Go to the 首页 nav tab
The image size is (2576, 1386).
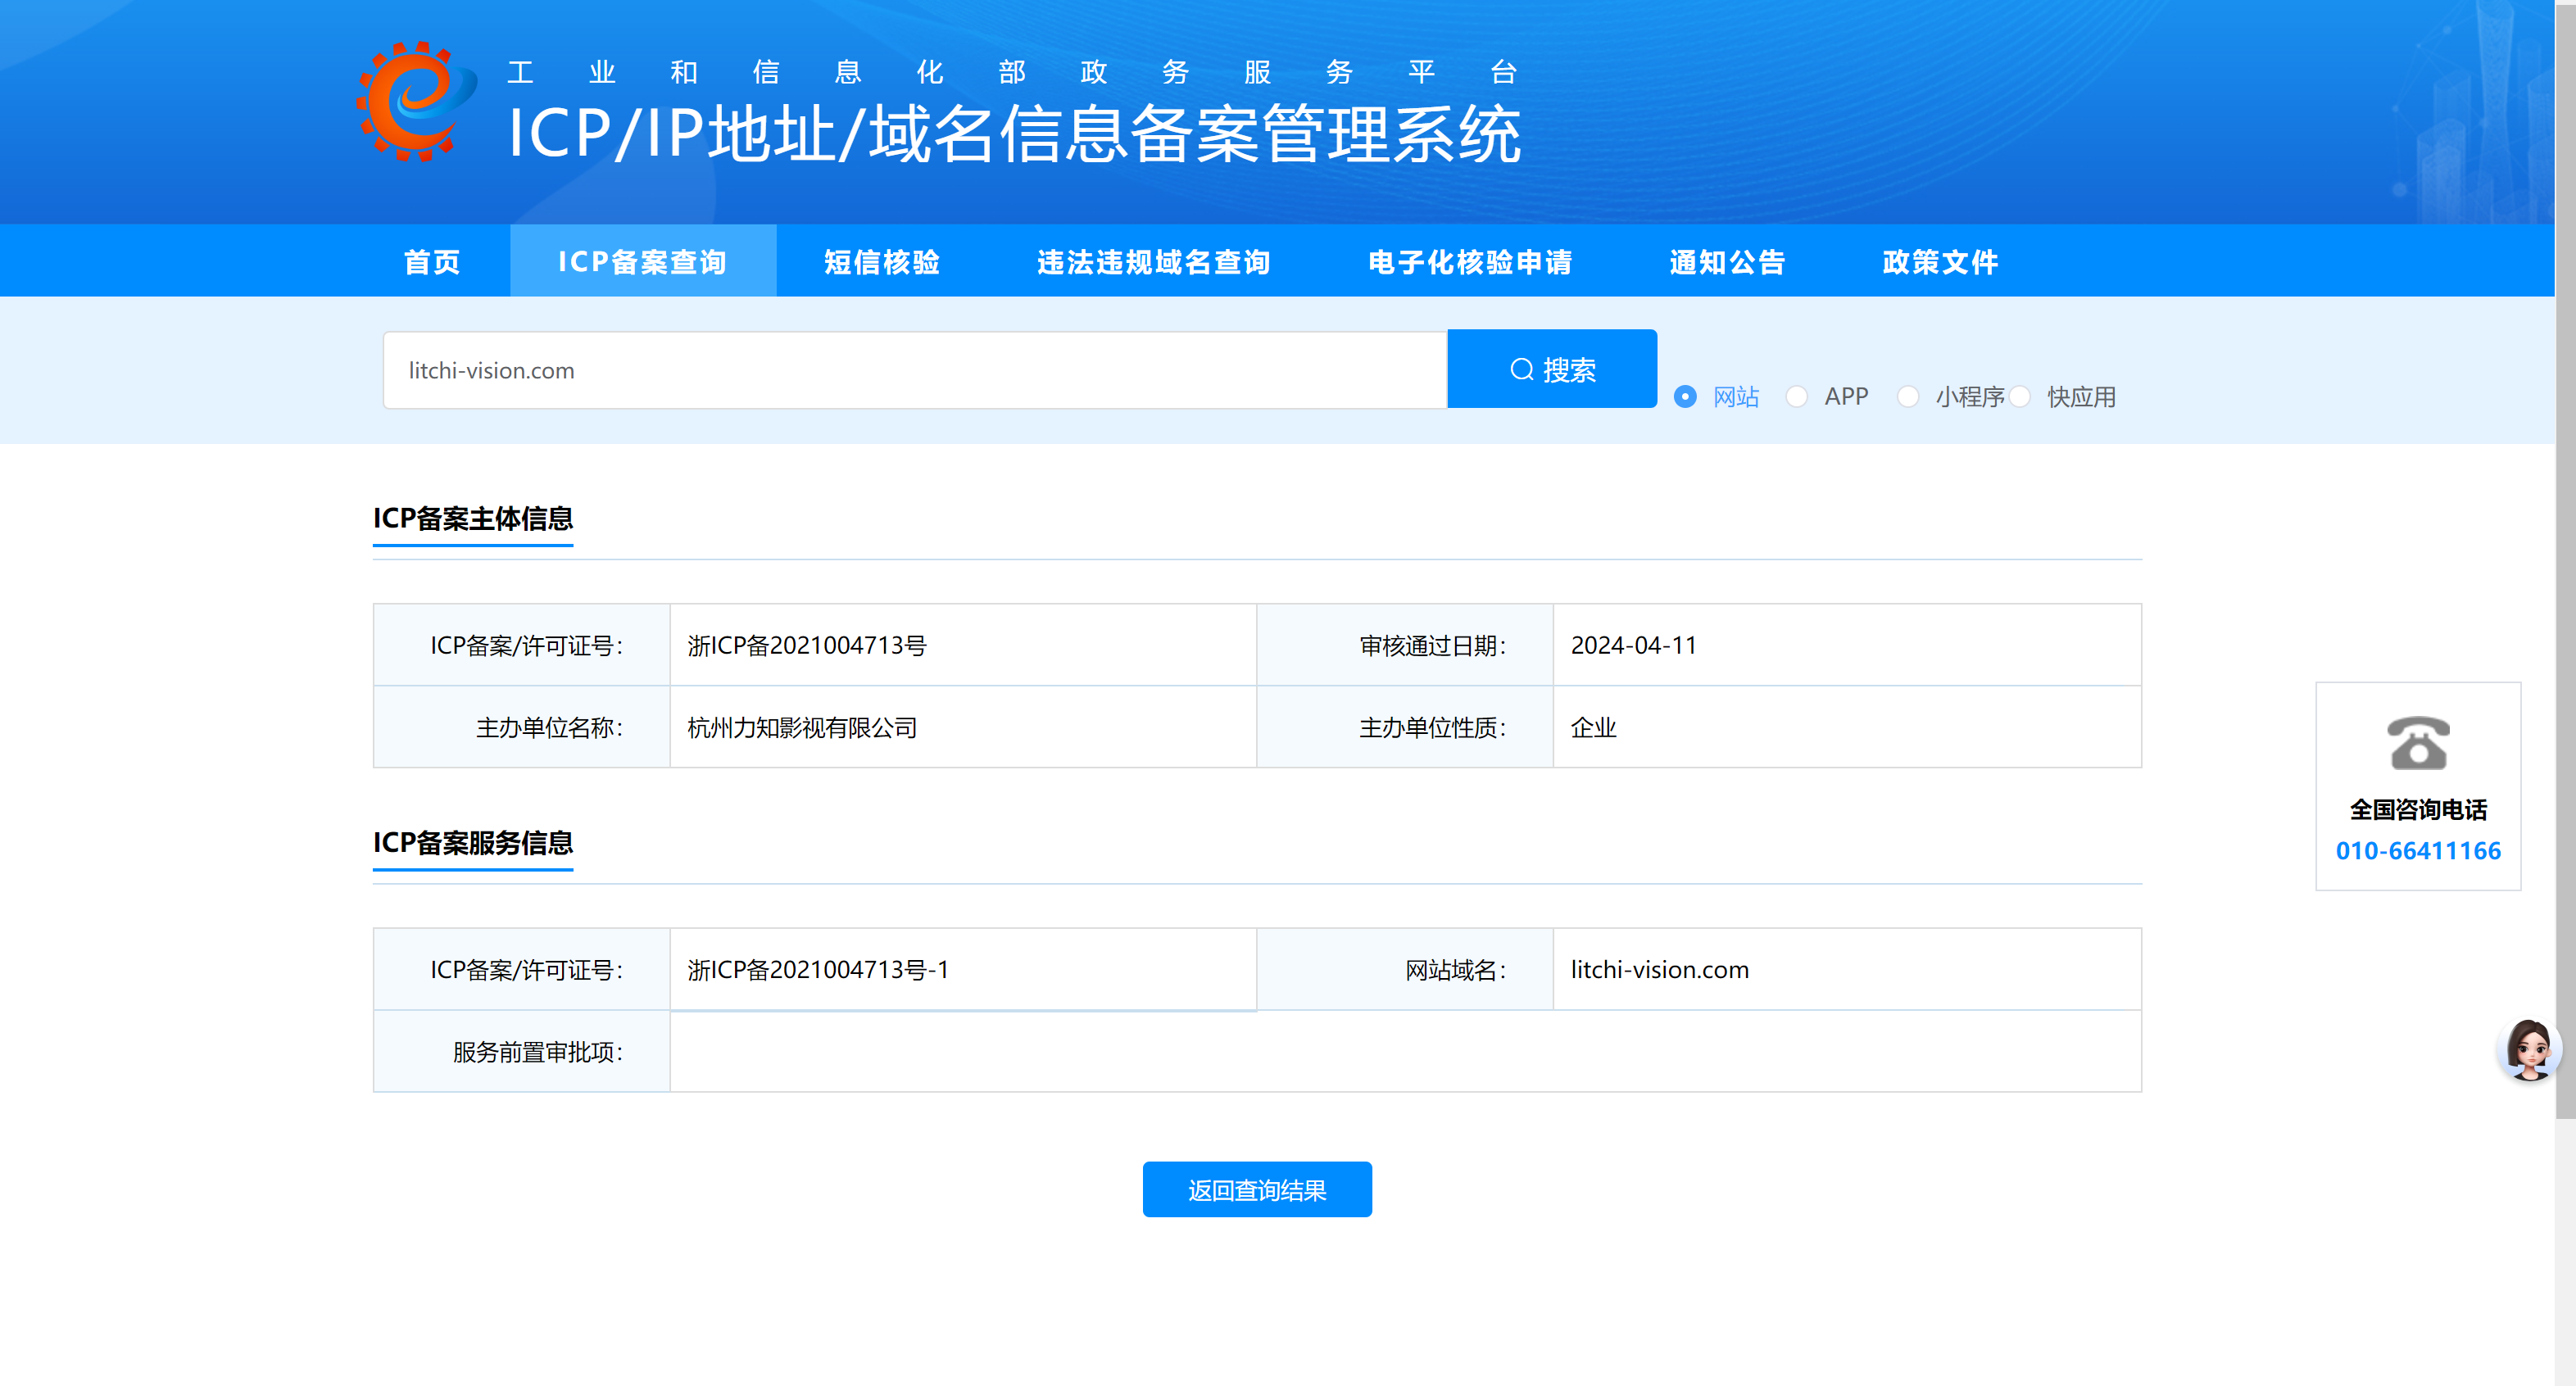[432, 262]
